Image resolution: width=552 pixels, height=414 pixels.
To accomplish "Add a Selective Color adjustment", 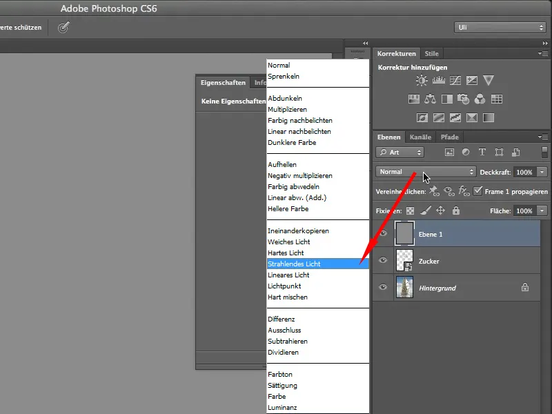I will (472, 117).
